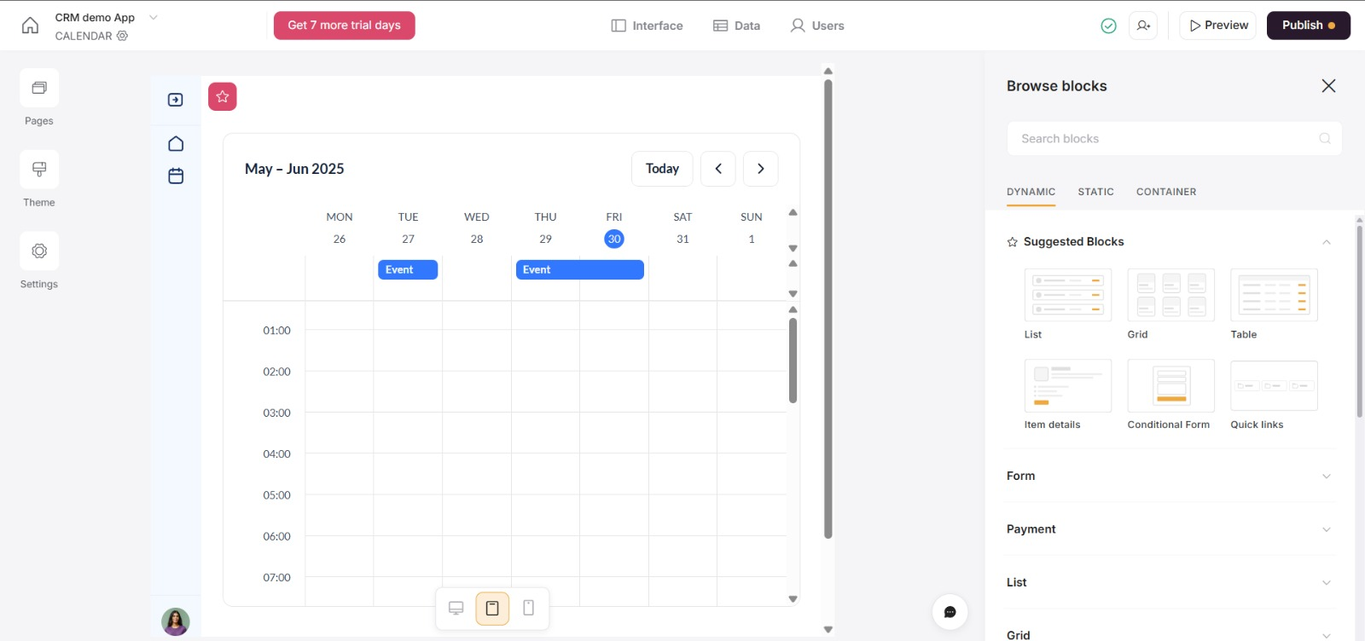
Task: Expand the List section chevron
Action: tap(1327, 583)
